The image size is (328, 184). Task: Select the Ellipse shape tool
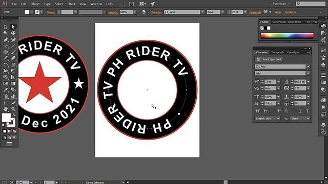[x=6, y=52]
